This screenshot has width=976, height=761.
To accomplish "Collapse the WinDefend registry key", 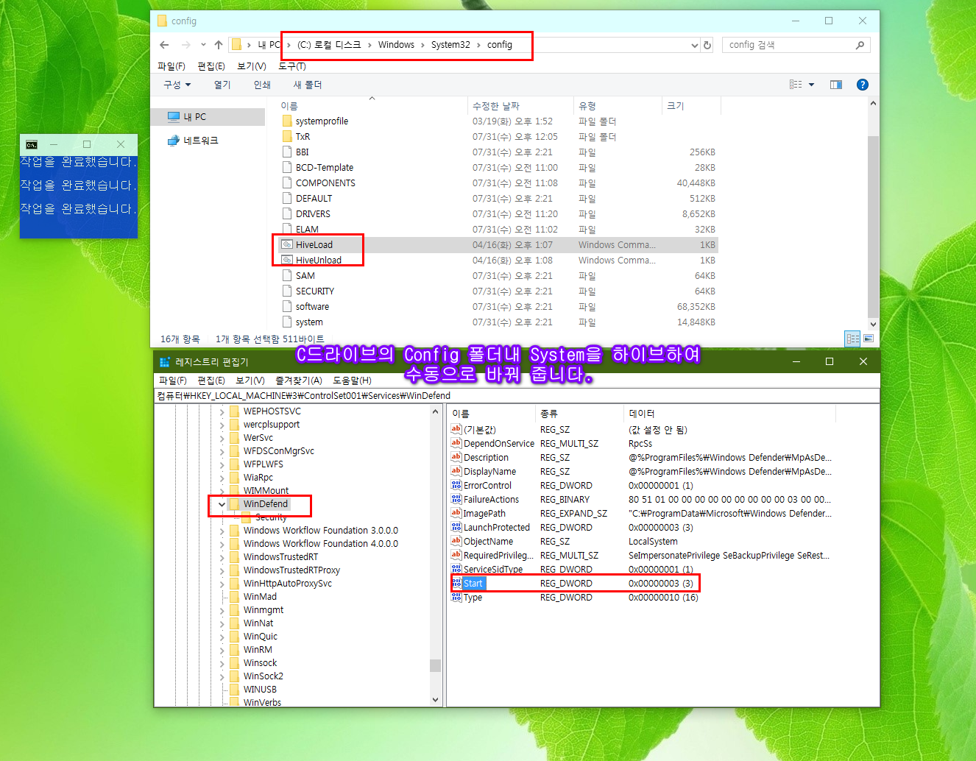I will tap(222, 504).
